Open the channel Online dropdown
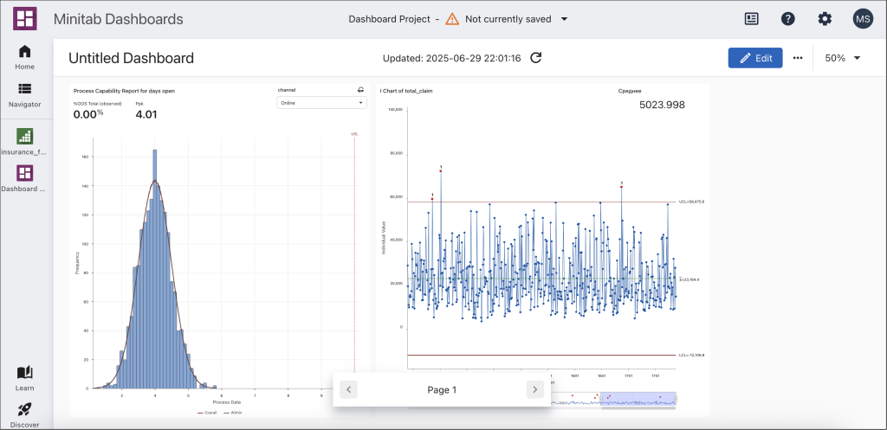This screenshot has width=887, height=430. [321, 103]
